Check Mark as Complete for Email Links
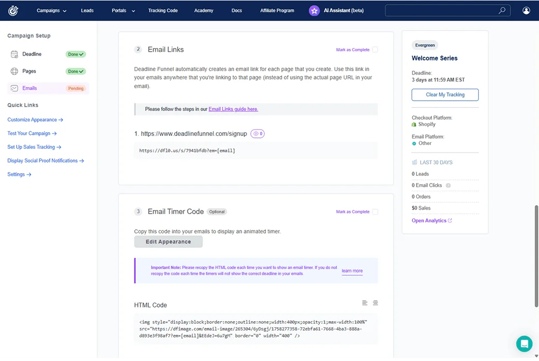Image resolution: width=539 pixels, height=361 pixels. pos(375,50)
